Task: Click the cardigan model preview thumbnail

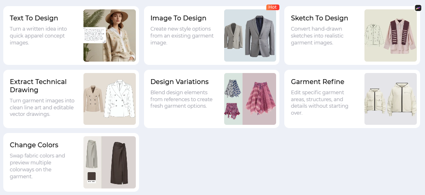Action: click(110, 35)
